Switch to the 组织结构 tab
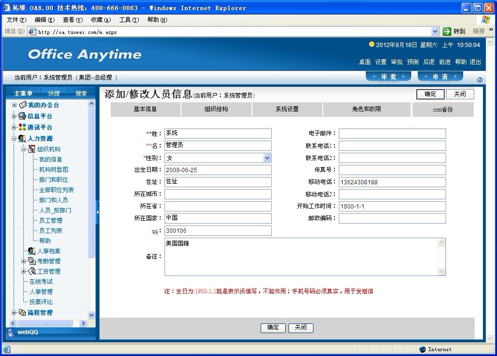Viewport: 497px width, 356px height. tap(216, 110)
